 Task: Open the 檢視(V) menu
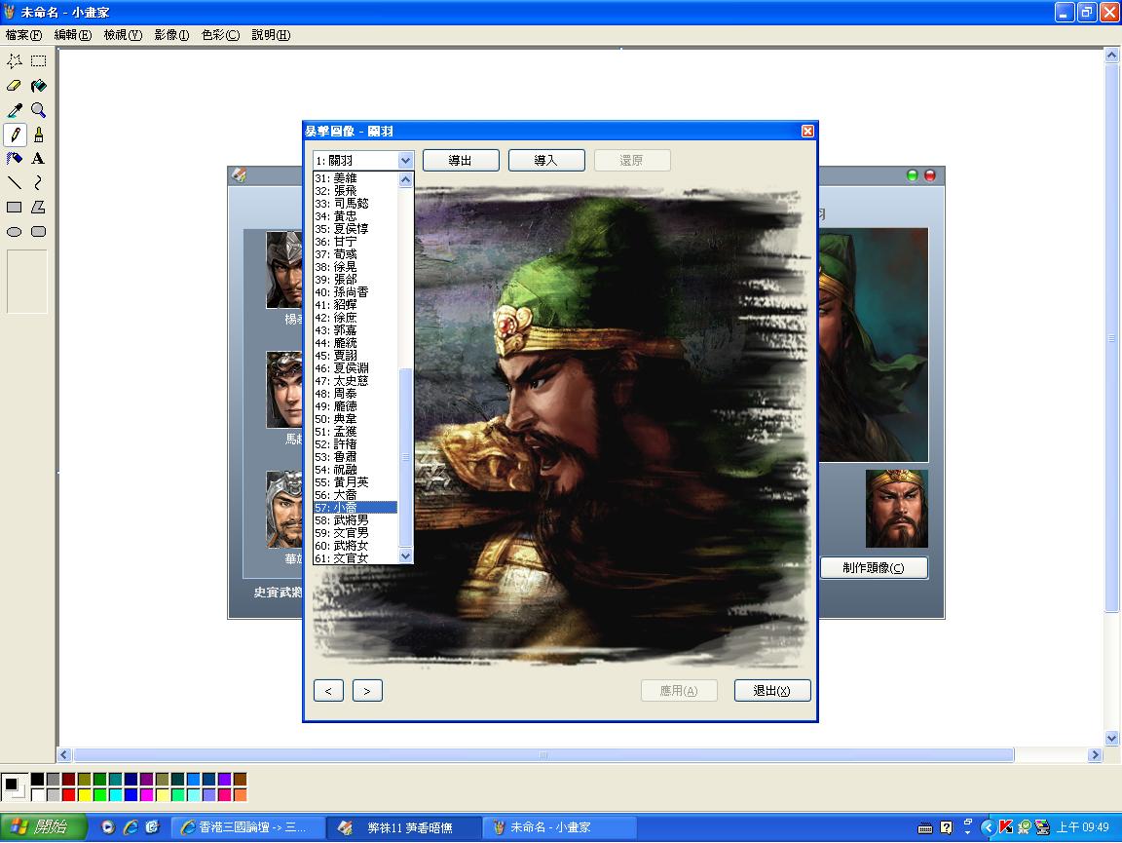(123, 35)
